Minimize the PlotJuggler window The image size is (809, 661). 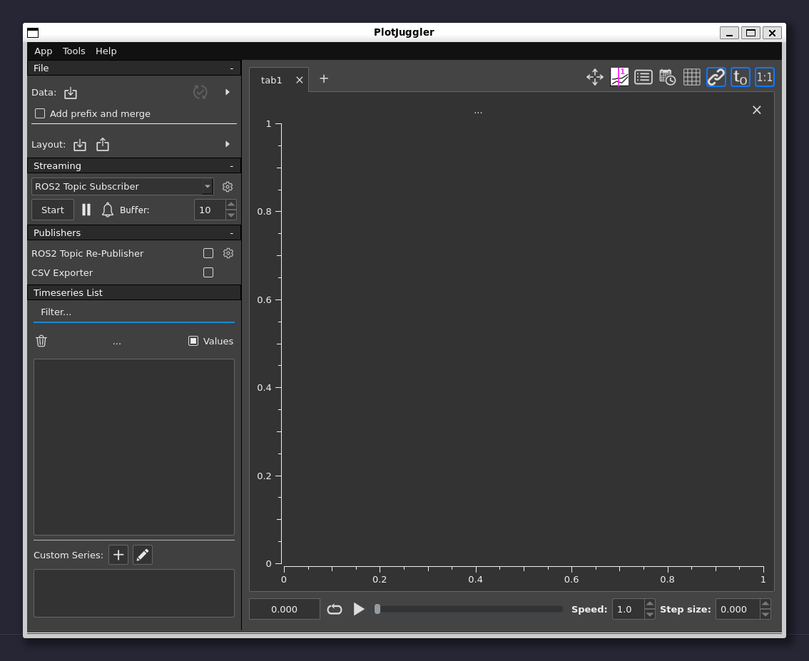pos(730,33)
